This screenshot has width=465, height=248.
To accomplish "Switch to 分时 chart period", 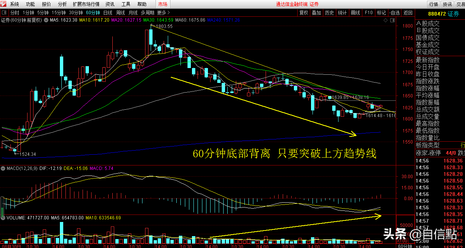I will (15, 13).
